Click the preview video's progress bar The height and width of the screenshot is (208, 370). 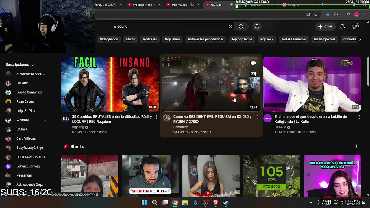pyautogui.click(x=211, y=111)
